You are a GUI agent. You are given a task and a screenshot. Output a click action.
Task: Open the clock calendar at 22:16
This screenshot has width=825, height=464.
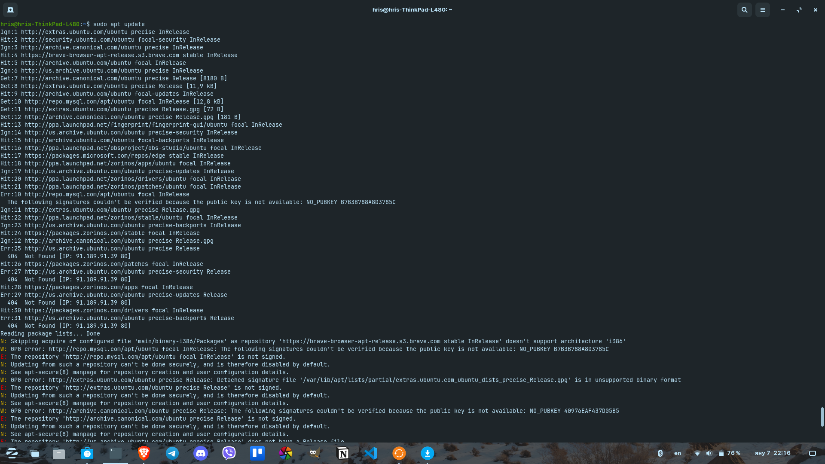point(773,453)
